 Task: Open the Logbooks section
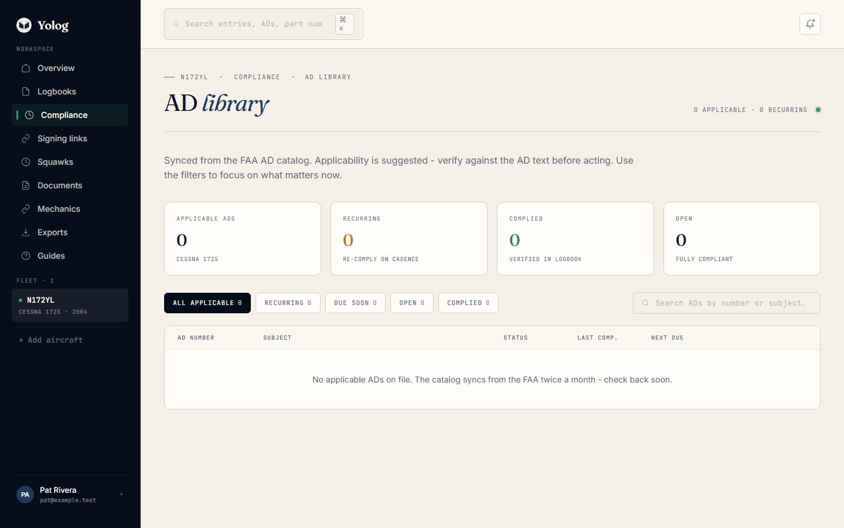(70, 92)
